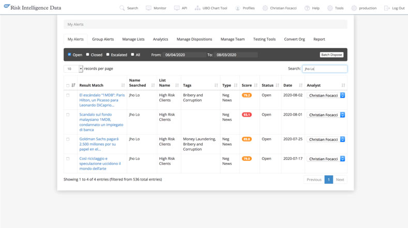This screenshot has height=228, width=408.
Task: Open the Profiles person icon
Action: [x=238, y=8]
